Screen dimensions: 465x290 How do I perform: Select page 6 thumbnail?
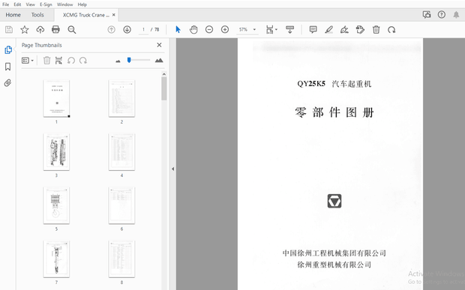121,205
